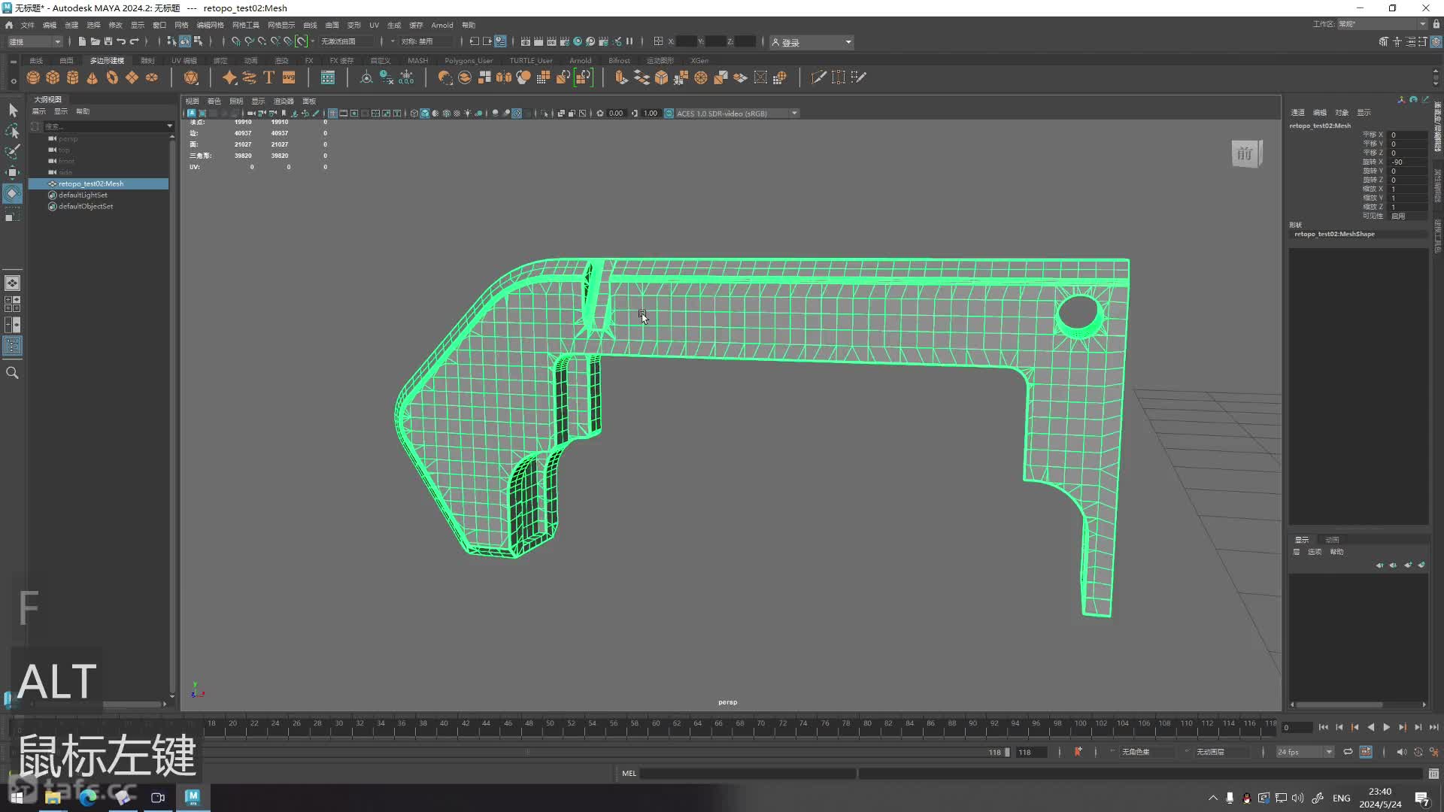Click the viewport gamma 1.00 field
Image resolution: width=1444 pixels, height=812 pixels.
click(x=651, y=114)
